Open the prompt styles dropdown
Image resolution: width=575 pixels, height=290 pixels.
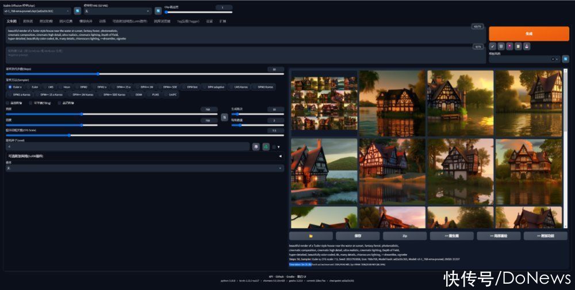(x=524, y=59)
